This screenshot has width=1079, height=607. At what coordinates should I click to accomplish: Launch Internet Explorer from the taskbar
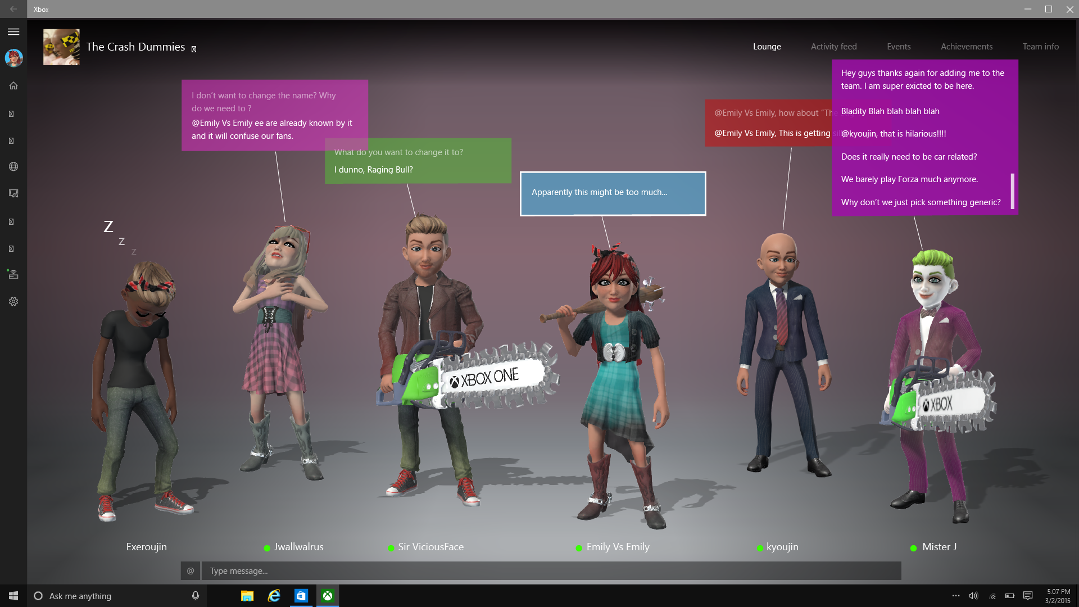click(x=274, y=596)
